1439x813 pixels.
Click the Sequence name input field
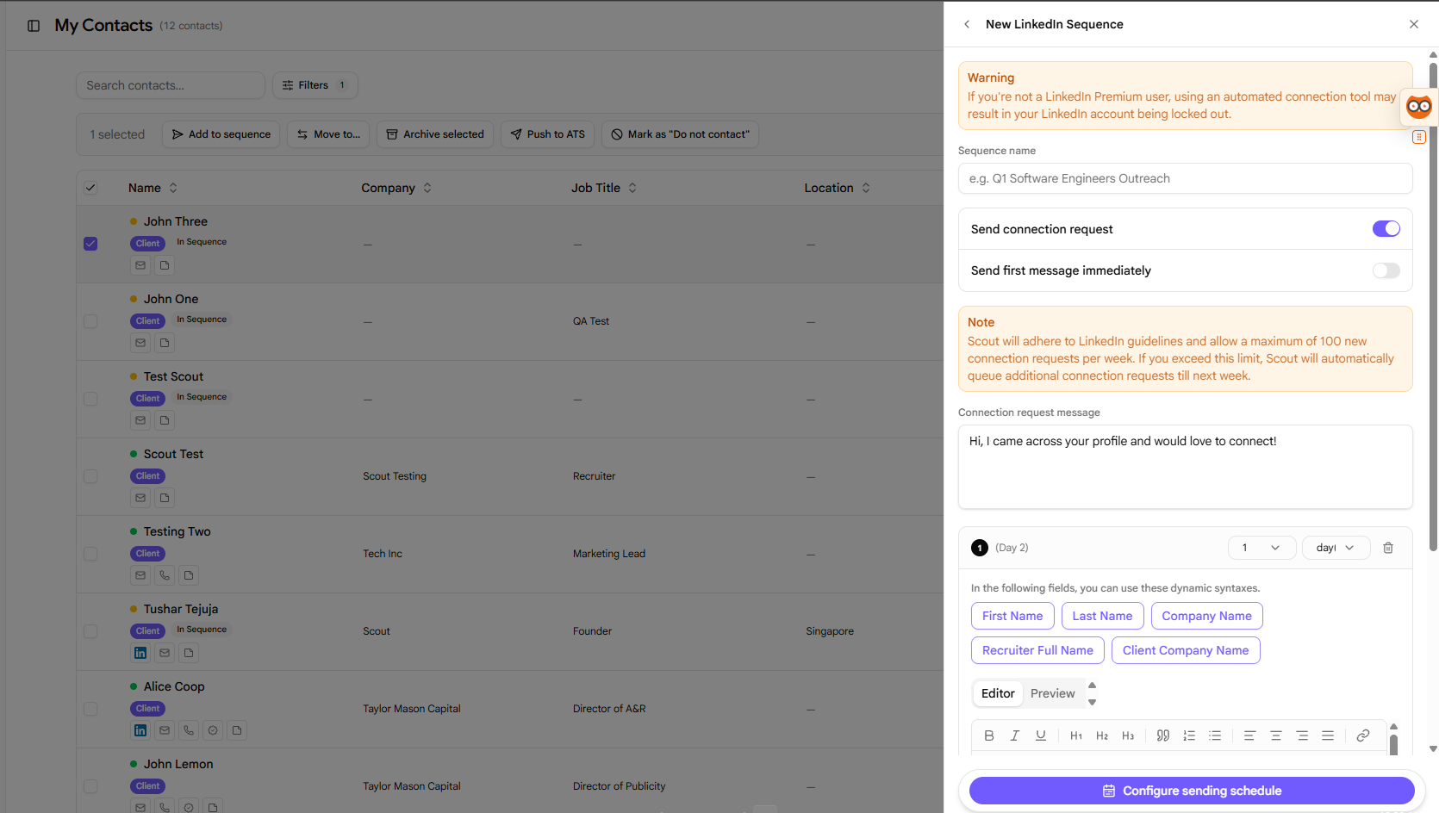[1186, 178]
